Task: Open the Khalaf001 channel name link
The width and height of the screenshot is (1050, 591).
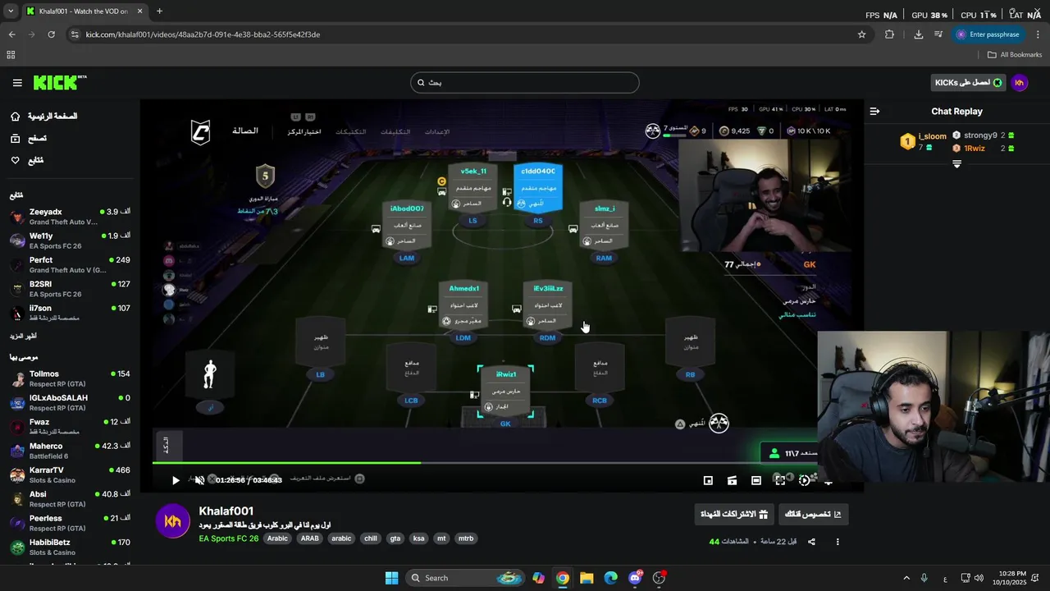Action: tap(226, 511)
